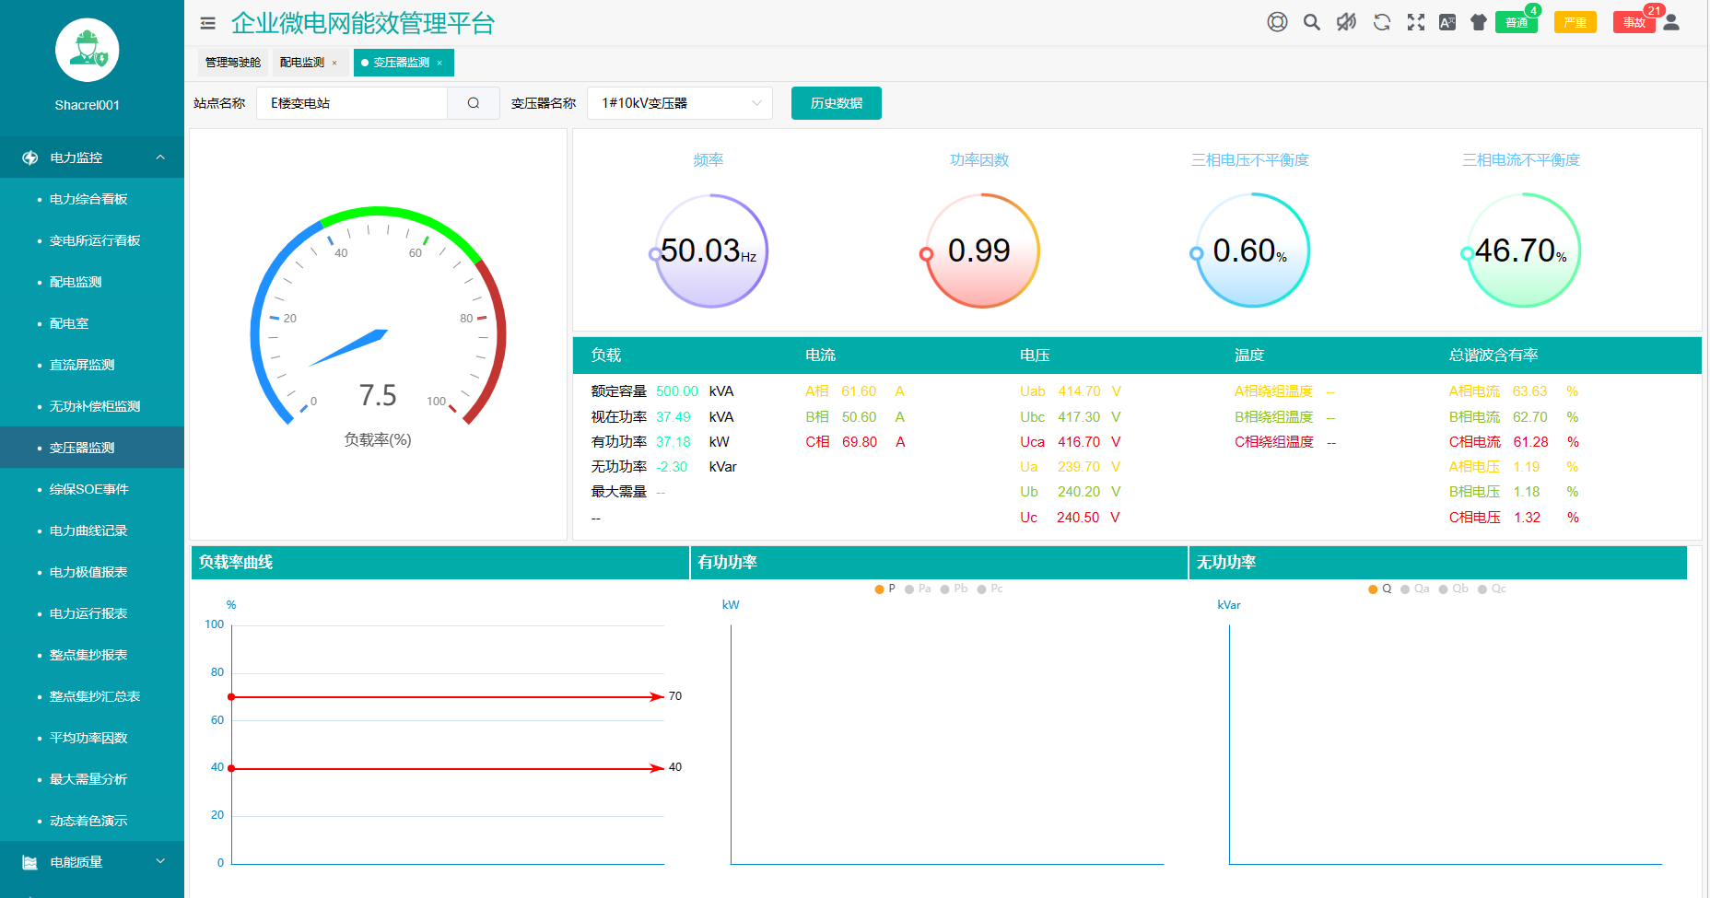Click the magnifier search icon in header

pos(1312,22)
